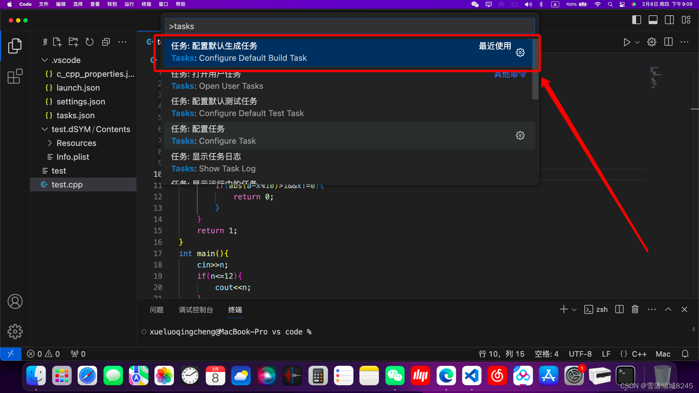Image resolution: width=699 pixels, height=393 pixels.
Task: Click the New File icon in explorer
Action: (57, 42)
